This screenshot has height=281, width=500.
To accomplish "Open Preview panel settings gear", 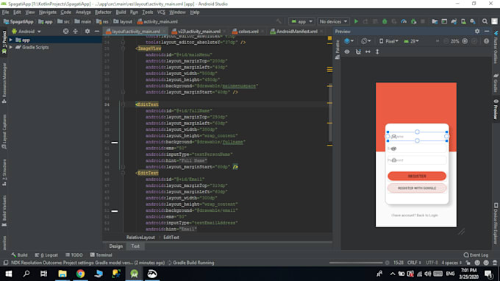I will [x=477, y=31].
